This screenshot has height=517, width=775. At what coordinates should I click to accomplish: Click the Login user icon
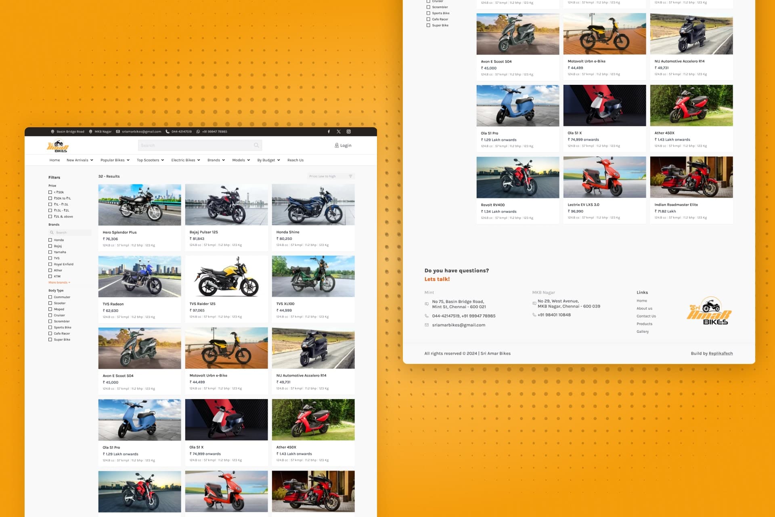(337, 145)
